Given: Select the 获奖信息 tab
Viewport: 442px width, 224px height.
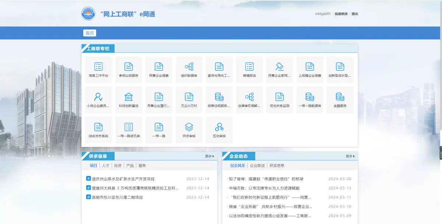Looking at the screenshot, I should point(277,166).
